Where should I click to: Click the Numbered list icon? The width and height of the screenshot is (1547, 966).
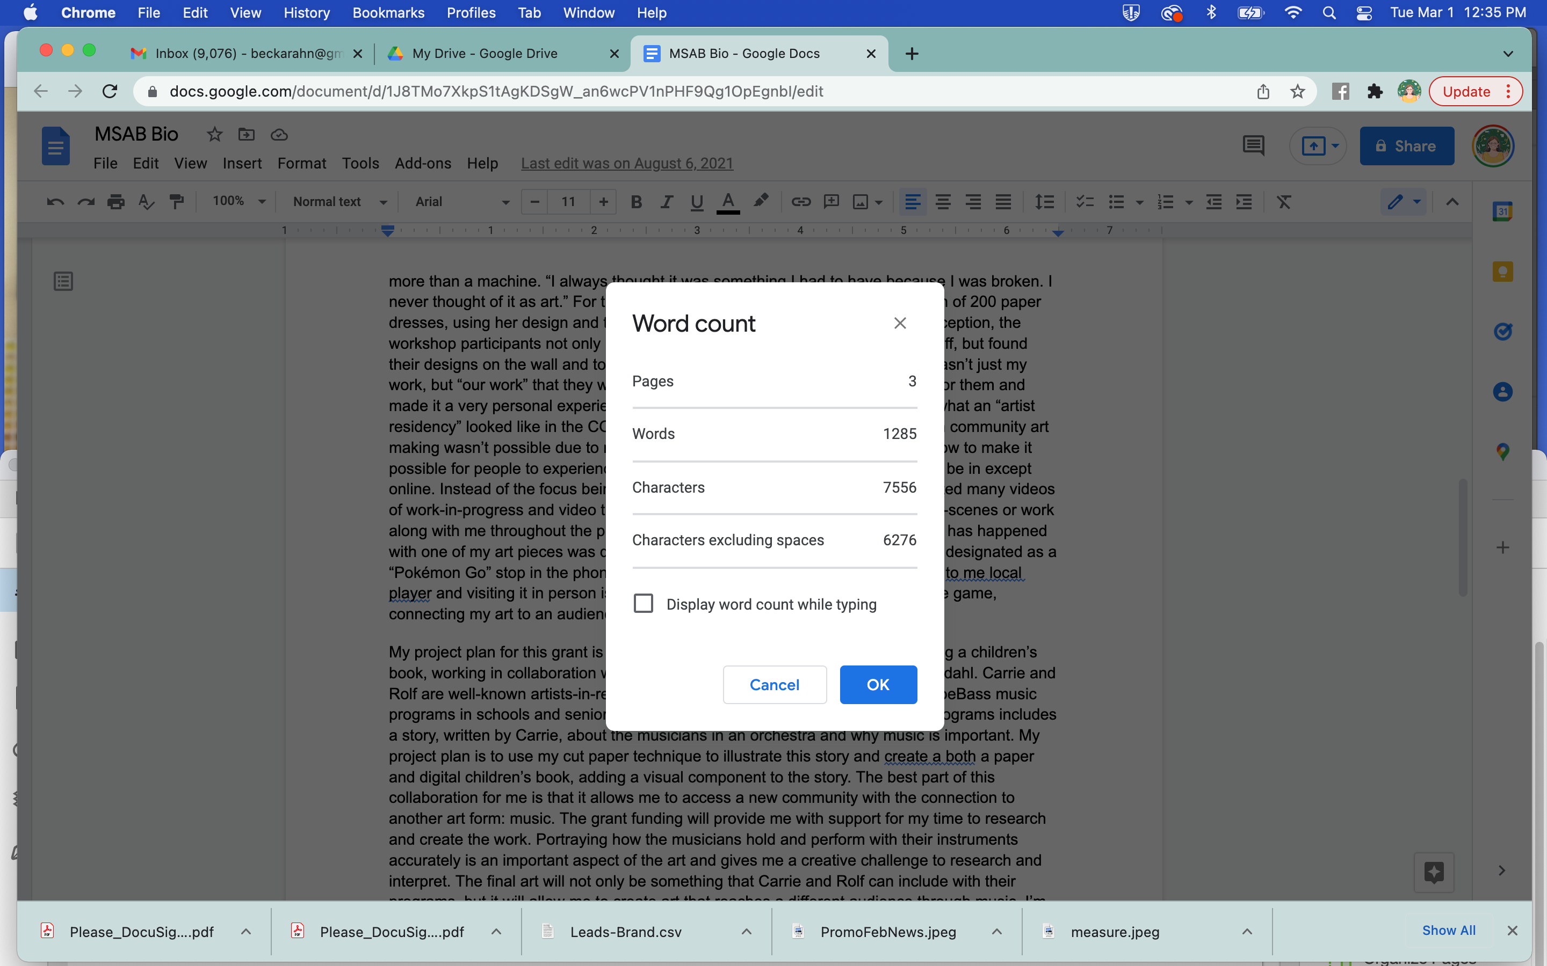point(1166,202)
